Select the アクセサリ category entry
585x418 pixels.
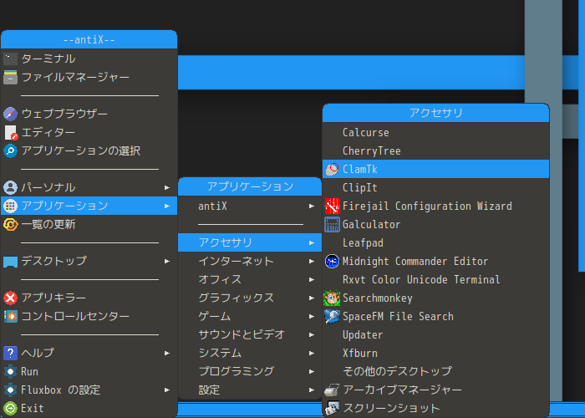pos(250,242)
